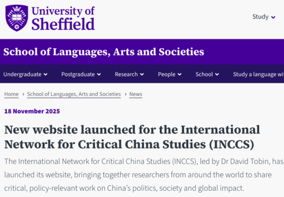Expand the People menu chevron
This screenshot has height=197, width=284.
180,74
